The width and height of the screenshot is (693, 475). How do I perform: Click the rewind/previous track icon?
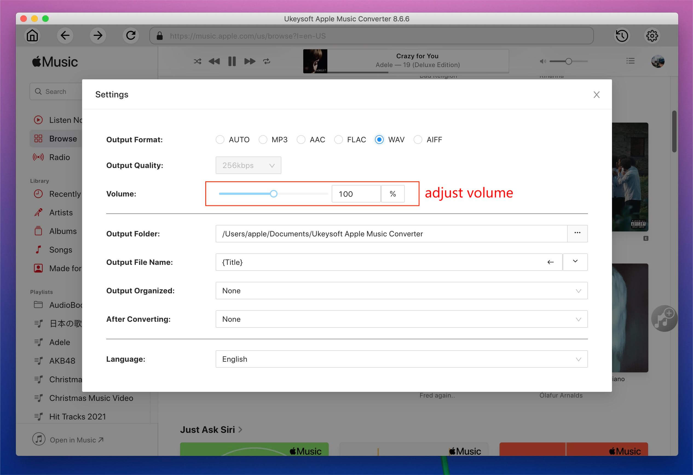(x=214, y=62)
